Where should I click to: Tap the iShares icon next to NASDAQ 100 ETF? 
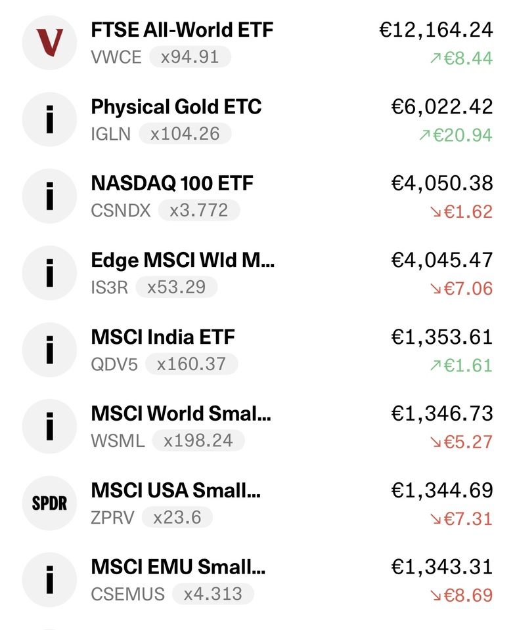(x=49, y=196)
